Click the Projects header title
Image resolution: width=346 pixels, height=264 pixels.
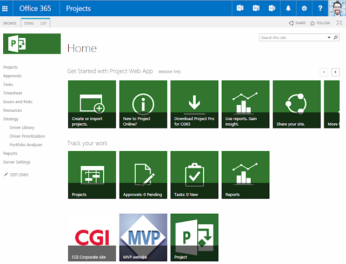pos(78,9)
